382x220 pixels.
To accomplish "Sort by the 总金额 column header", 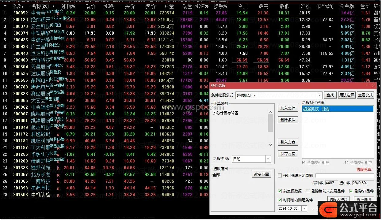I will pyautogui.click(x=347, y=6).
